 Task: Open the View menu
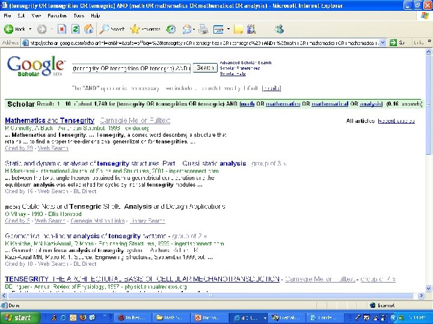[36, 16]
